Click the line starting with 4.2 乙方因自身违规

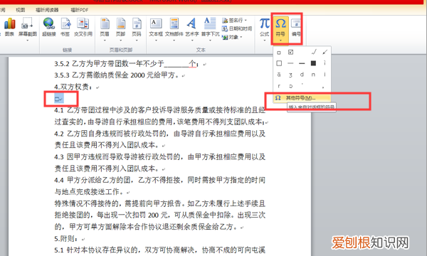tap(159, 134)
